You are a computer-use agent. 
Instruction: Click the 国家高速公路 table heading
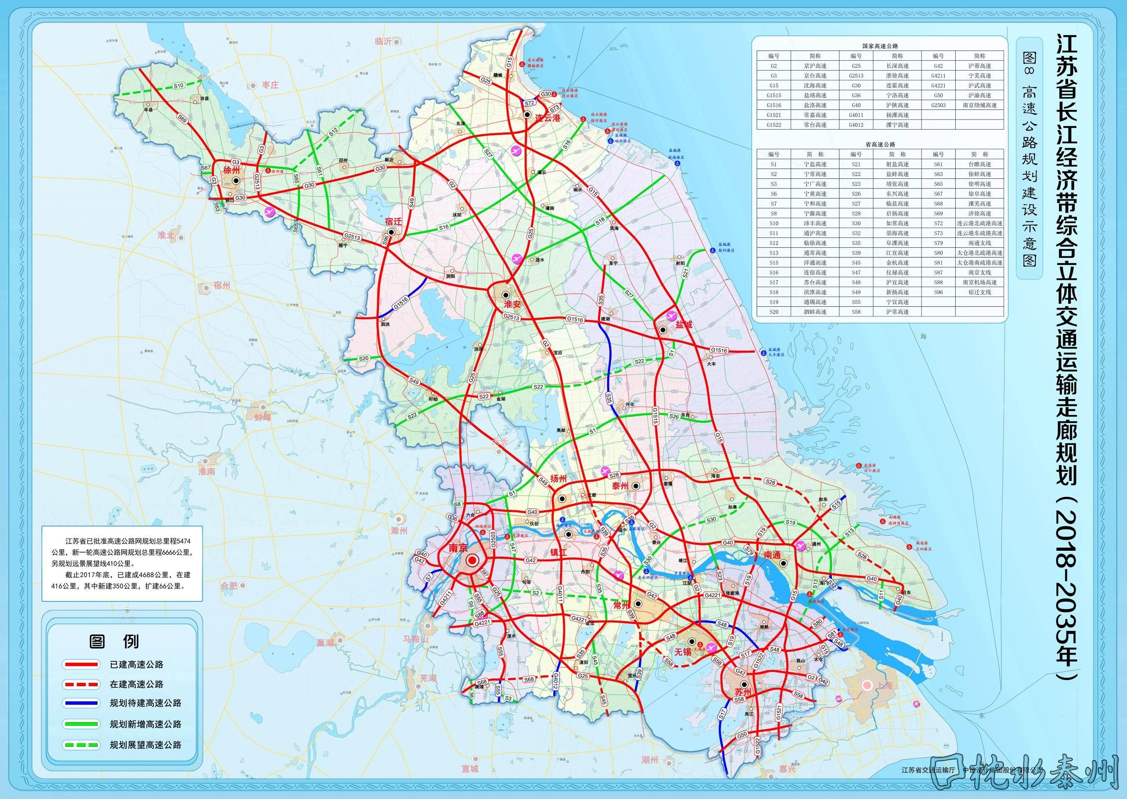pos(880,46)
